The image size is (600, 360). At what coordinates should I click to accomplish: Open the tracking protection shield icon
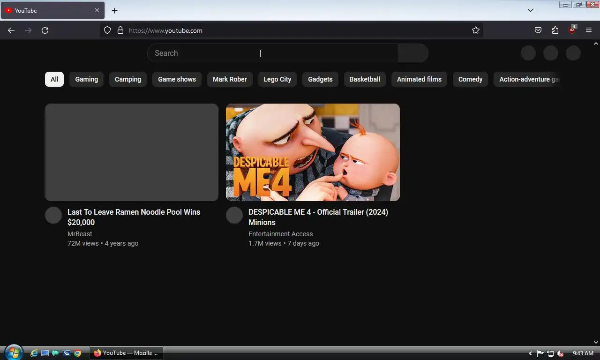point(107,30)
